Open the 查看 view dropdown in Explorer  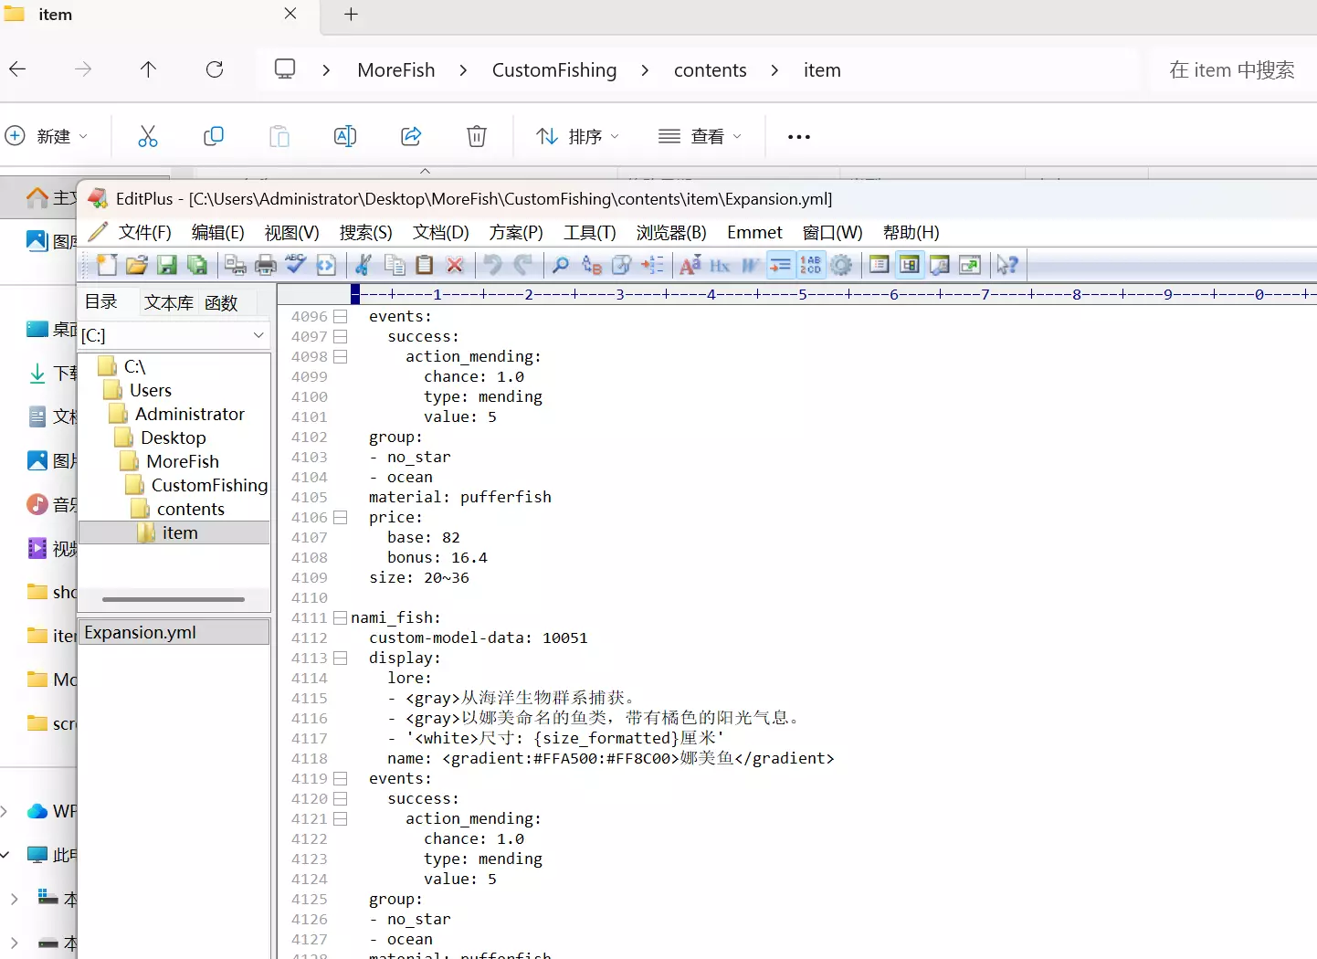tap(700, 136)
